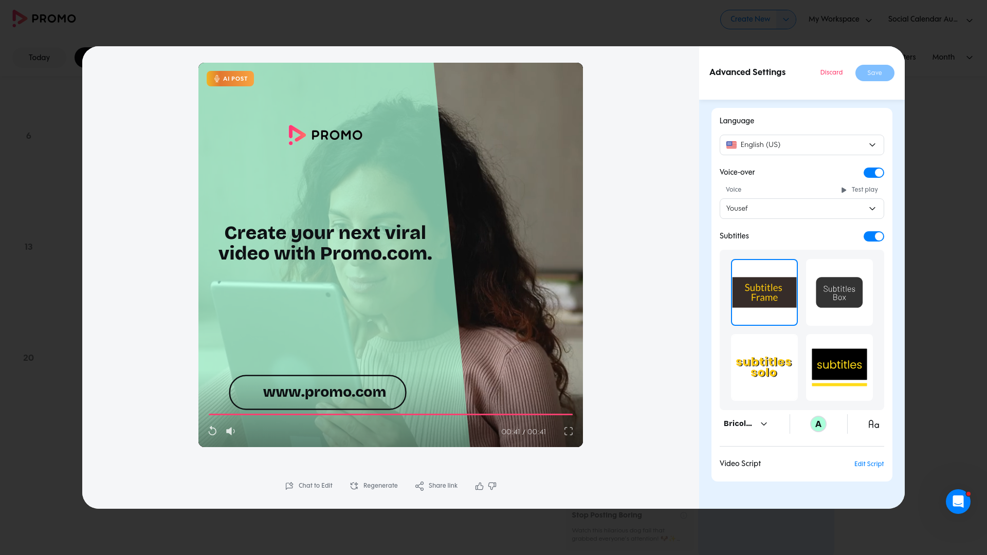
Task: Mute the video volume icon
Action: [x=230, y=431]
